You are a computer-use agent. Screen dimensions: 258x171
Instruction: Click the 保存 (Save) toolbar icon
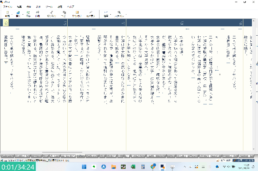tap(28, 14)
